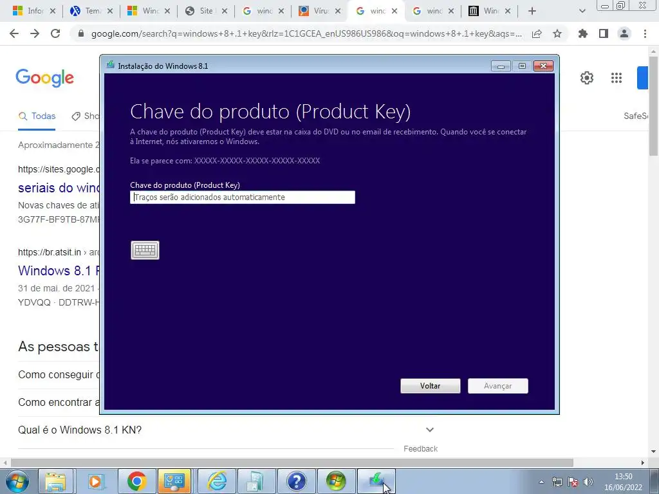Image resolution: width=659 pixels, height=494 pixels.
Task: Open network tray icon
Action: pyautogui.click(x=557, y=482)
